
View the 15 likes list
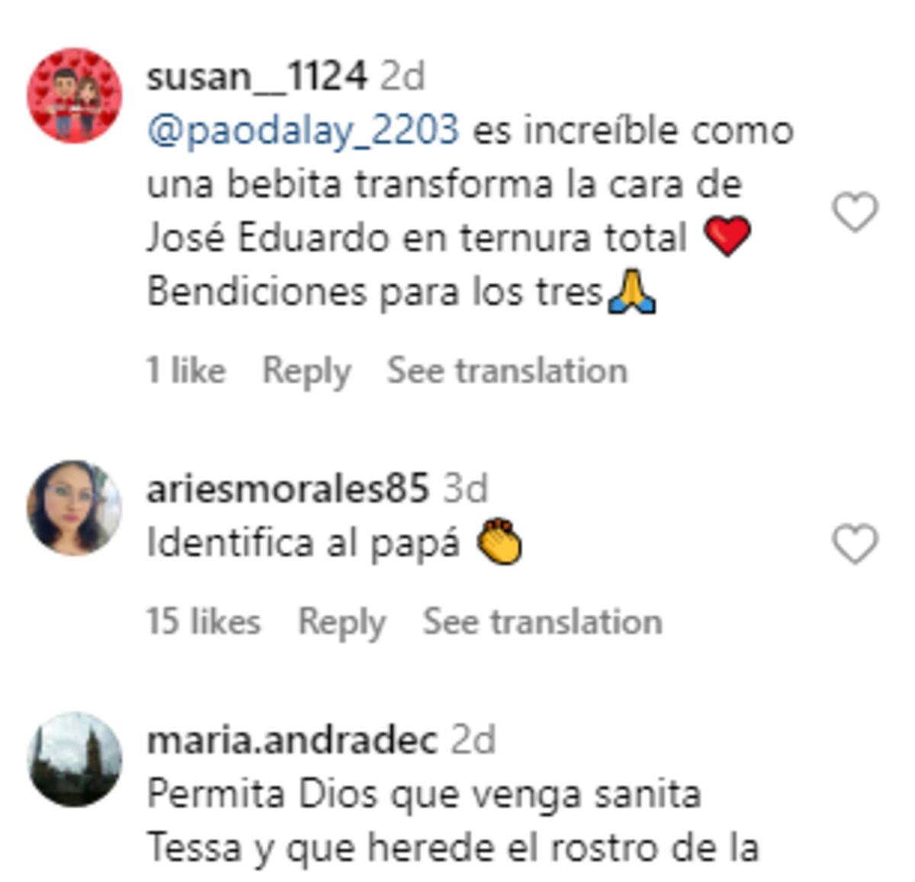coord(204,621)
